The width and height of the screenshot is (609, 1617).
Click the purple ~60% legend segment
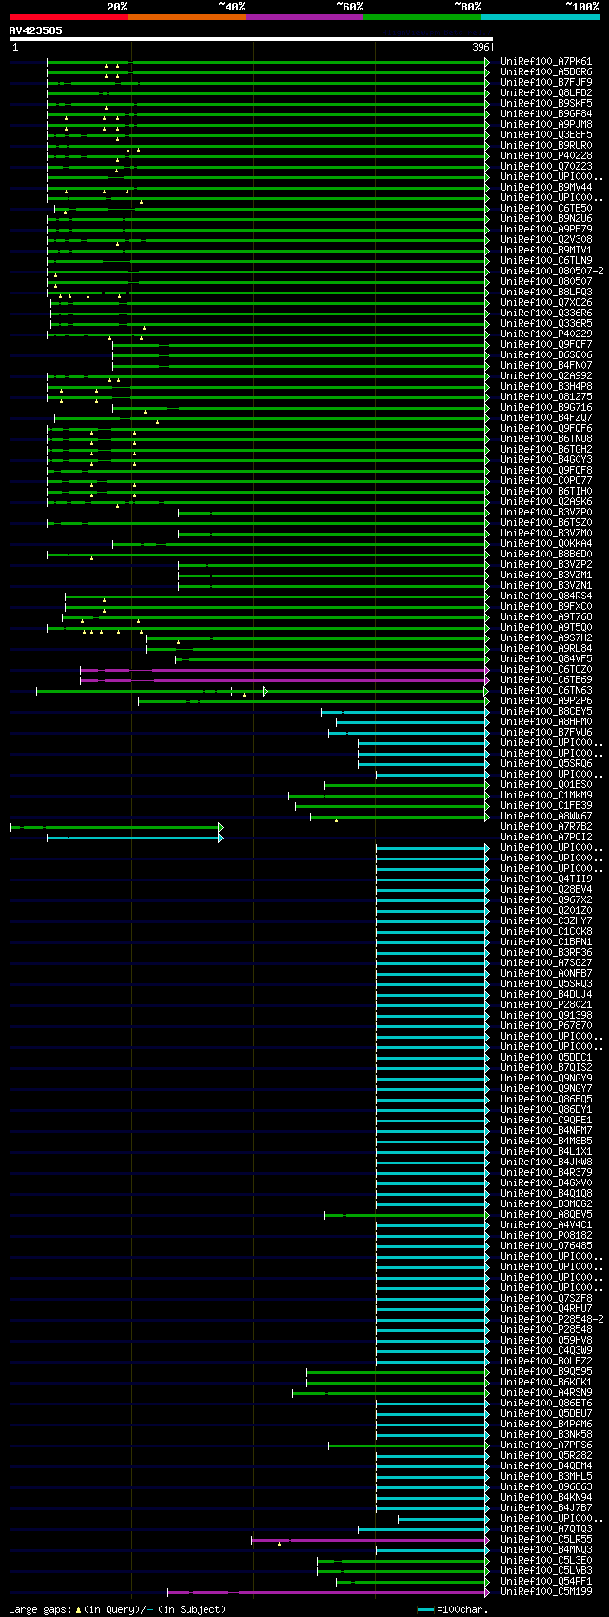[x=304, y=17]
